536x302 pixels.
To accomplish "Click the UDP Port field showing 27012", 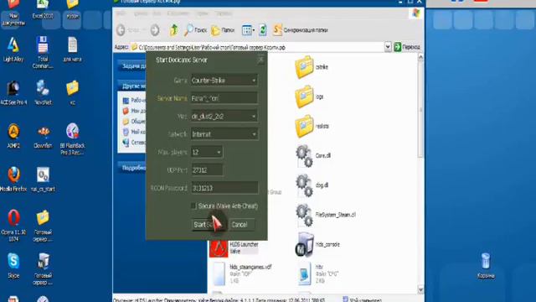I will tap(207, 170).
